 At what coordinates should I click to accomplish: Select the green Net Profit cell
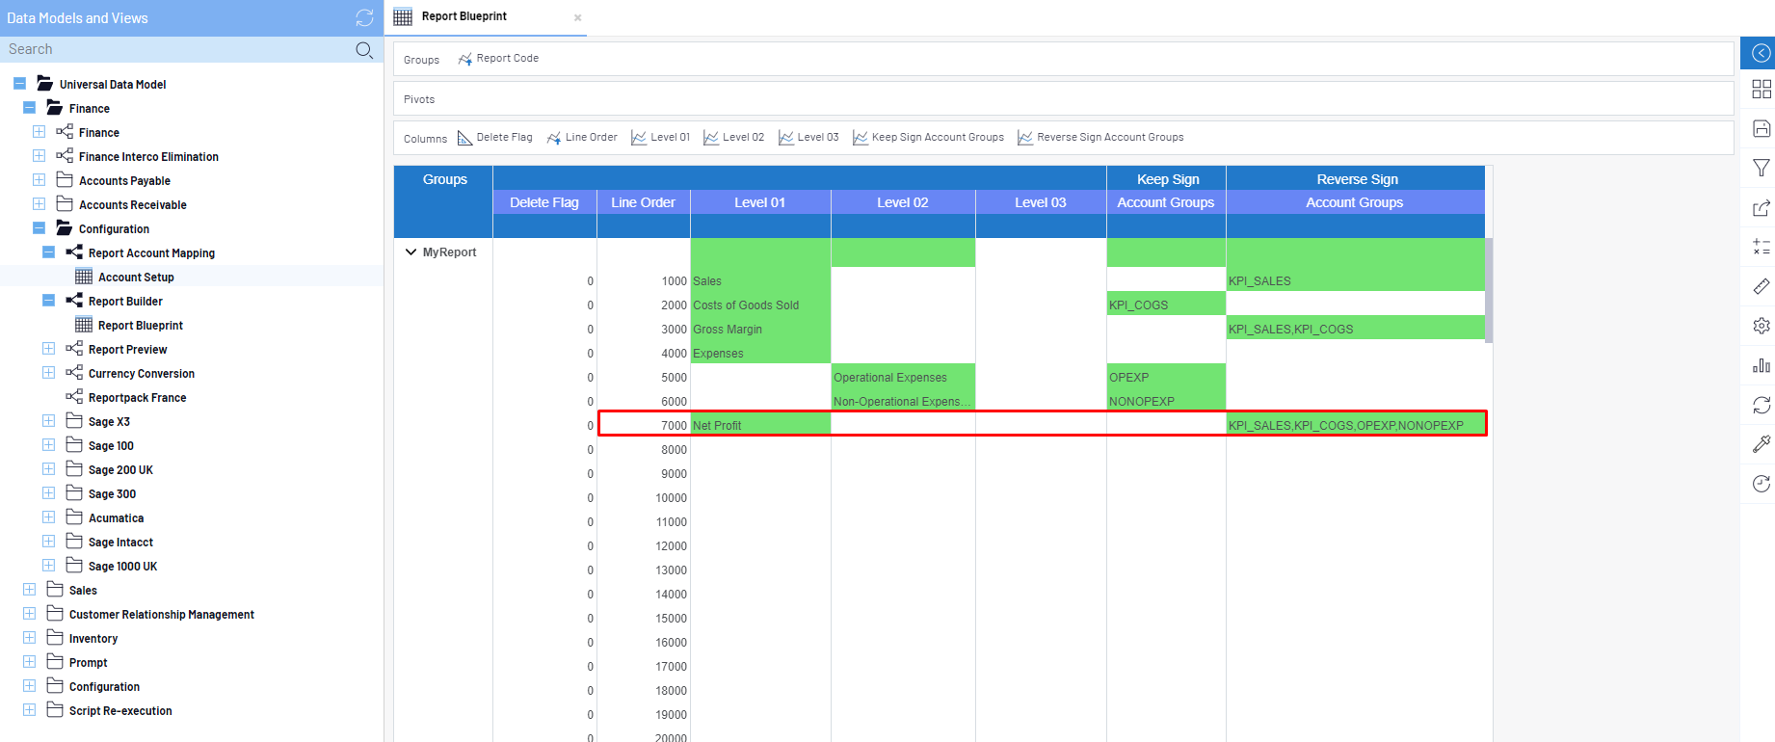click(759, 425)
